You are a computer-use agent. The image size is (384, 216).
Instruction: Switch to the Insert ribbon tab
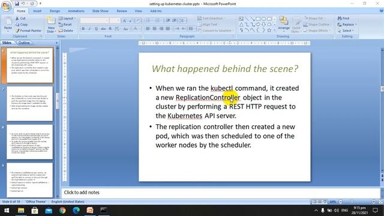click(x=37, y=11)
